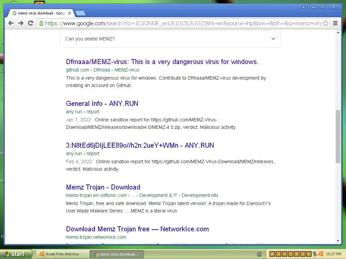Click the 10:27 PM system clock
Viewport: 346px width, 259px height.
click(x=333, y=254)
